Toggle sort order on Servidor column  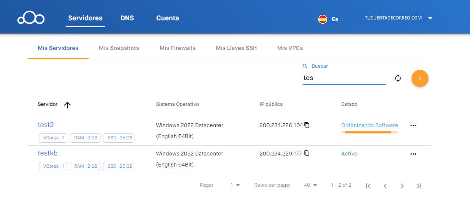(67, 105)
